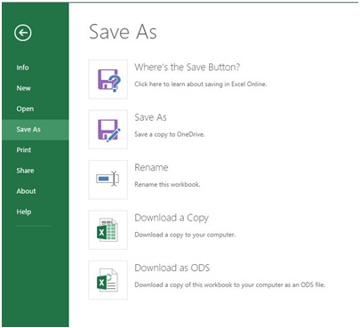
Task: Click the Download a Copy title
Action: coord(172,218)
